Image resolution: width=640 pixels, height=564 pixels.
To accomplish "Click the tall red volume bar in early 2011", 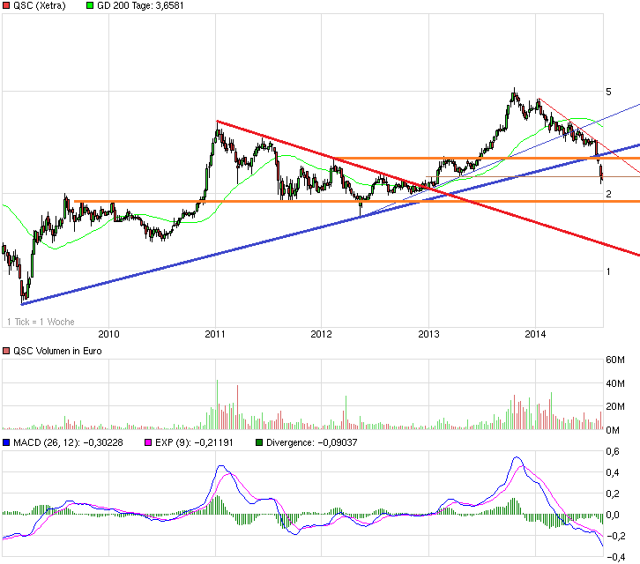I will 237,407.
